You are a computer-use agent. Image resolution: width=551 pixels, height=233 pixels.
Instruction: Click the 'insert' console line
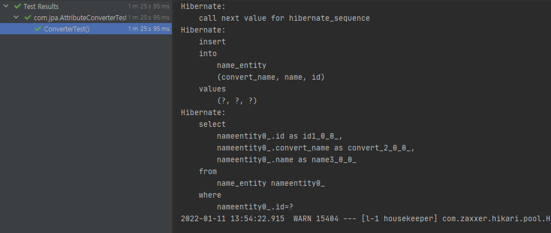tap(212, 42)
